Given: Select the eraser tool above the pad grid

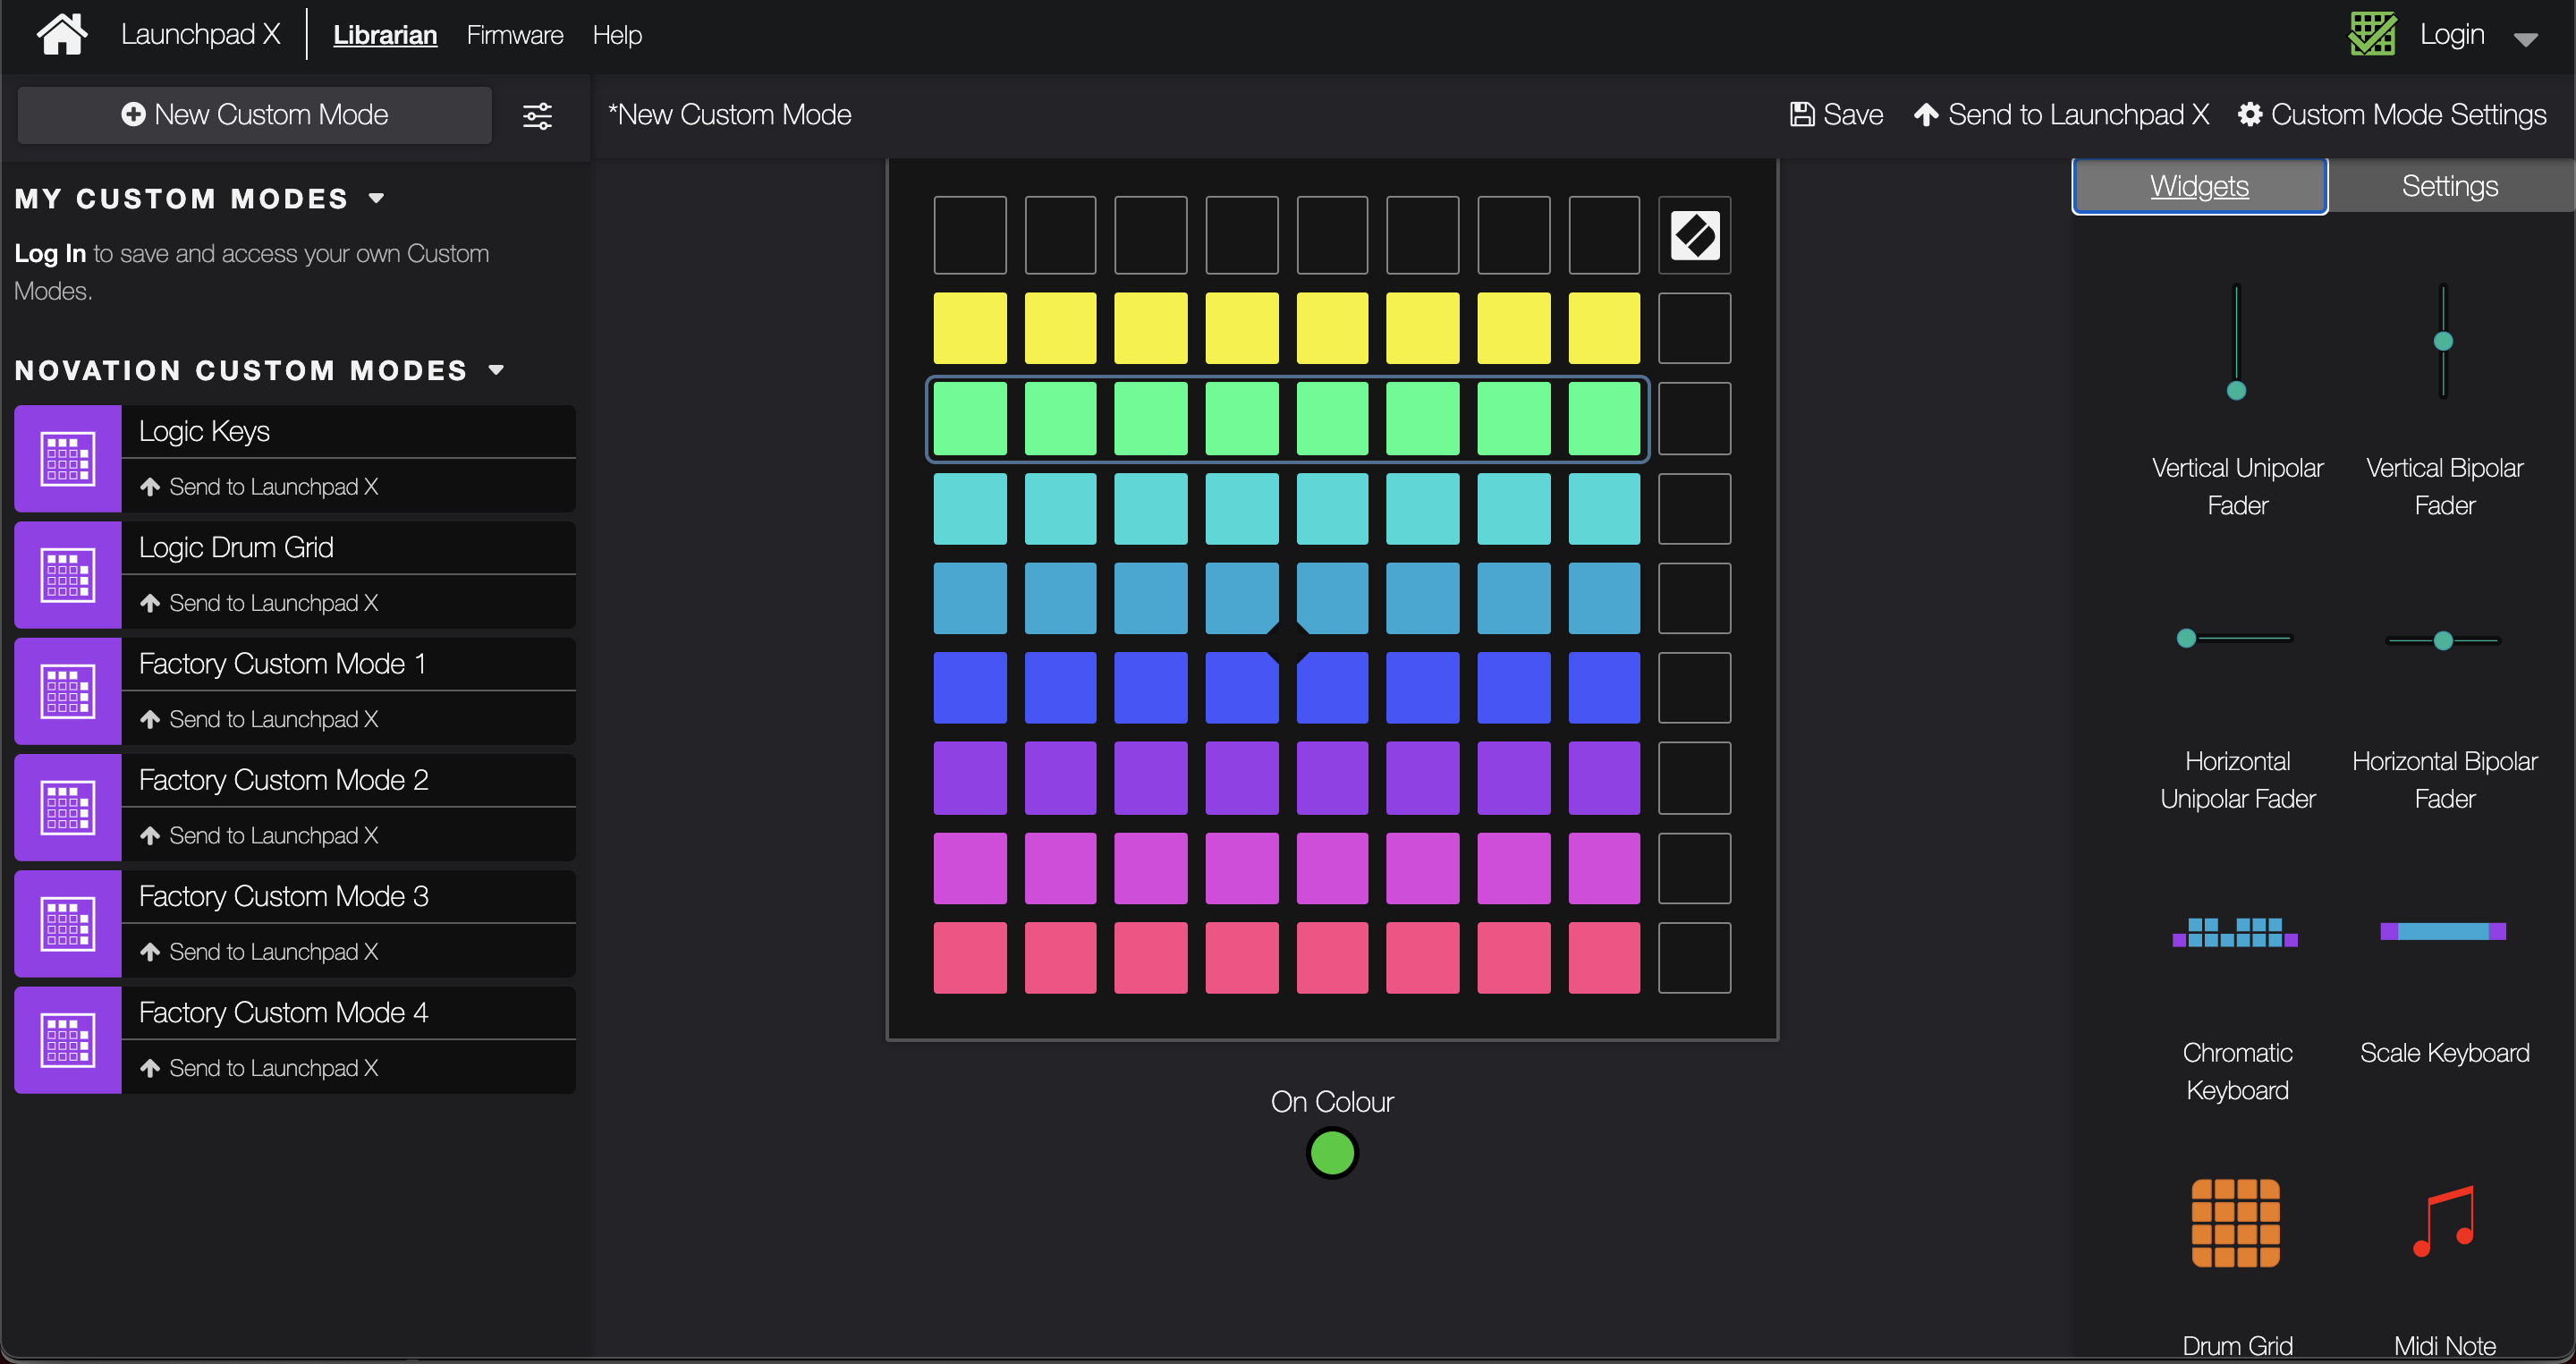Looking at the screenshot, I should coord(1694,234).
